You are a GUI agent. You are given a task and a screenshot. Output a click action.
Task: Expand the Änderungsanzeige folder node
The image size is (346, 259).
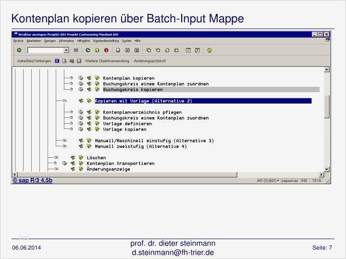(x=57, y=169)
